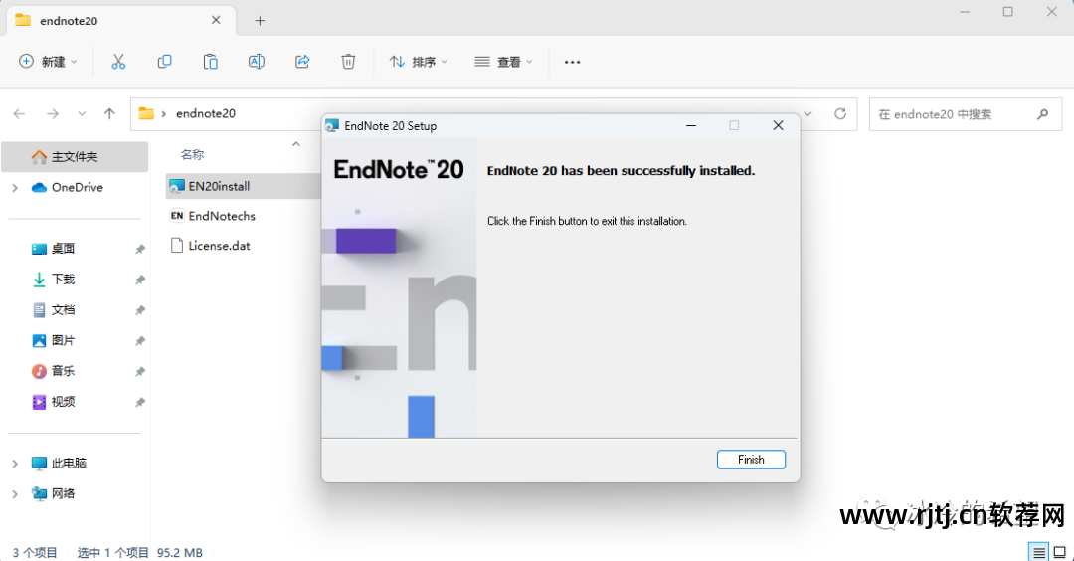Click the Copy icon in toolbar
This screenshot has width=1074, height=561.
tap(164, 62)
